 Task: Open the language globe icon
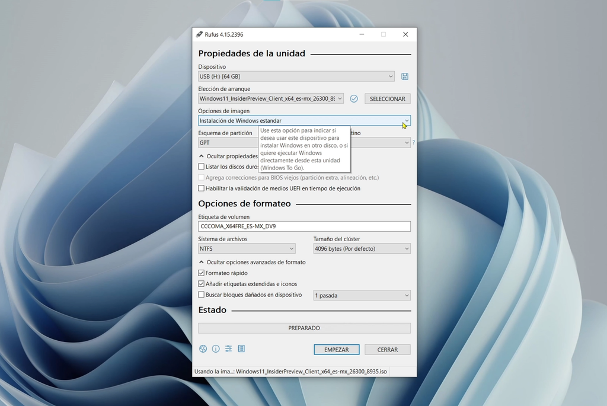click(203, 349)
